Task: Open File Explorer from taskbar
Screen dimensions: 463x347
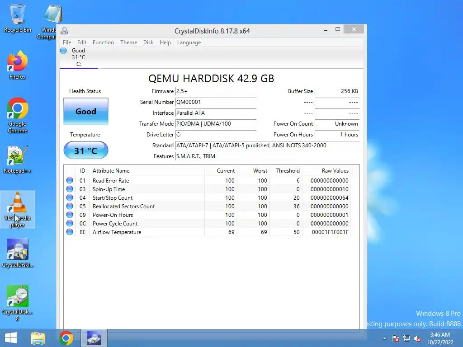Action: 38,338
